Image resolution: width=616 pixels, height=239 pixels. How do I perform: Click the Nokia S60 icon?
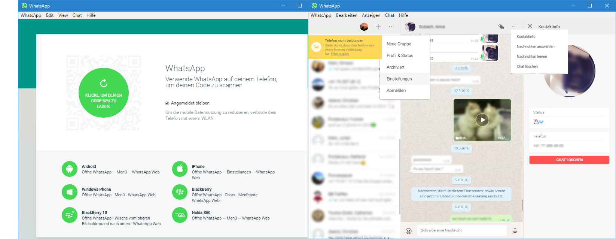(x=180, y=215)
